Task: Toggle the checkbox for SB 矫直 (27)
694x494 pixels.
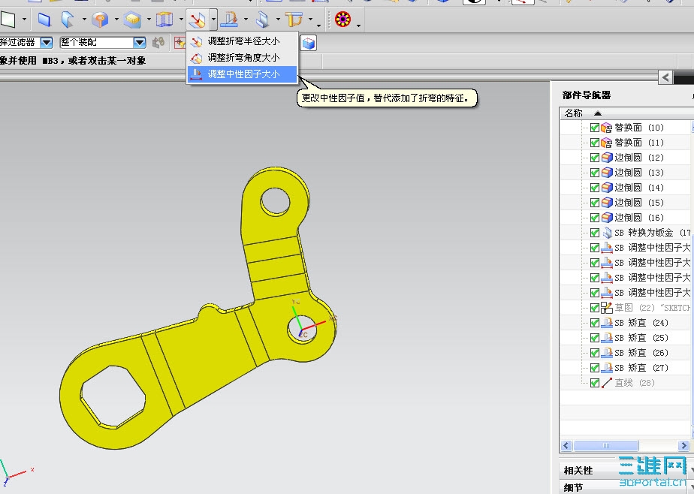Action: click(595, 368)
